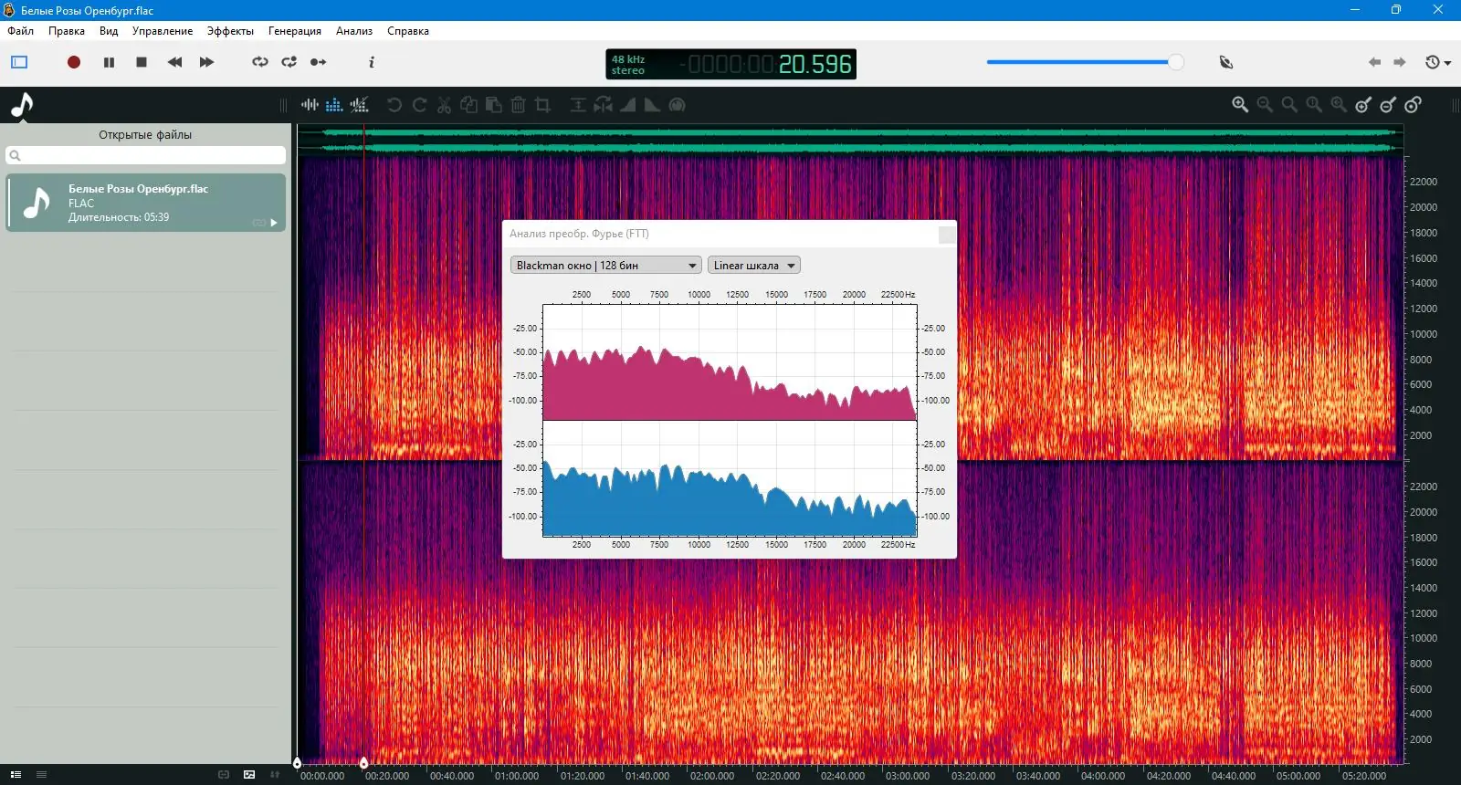Open the Linear scale dropdown

click(x=753, y=266)
